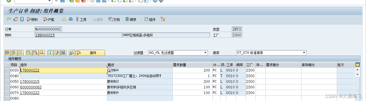Click the select all rows icon
The image size is (366, 101).
tap(14, 53)
